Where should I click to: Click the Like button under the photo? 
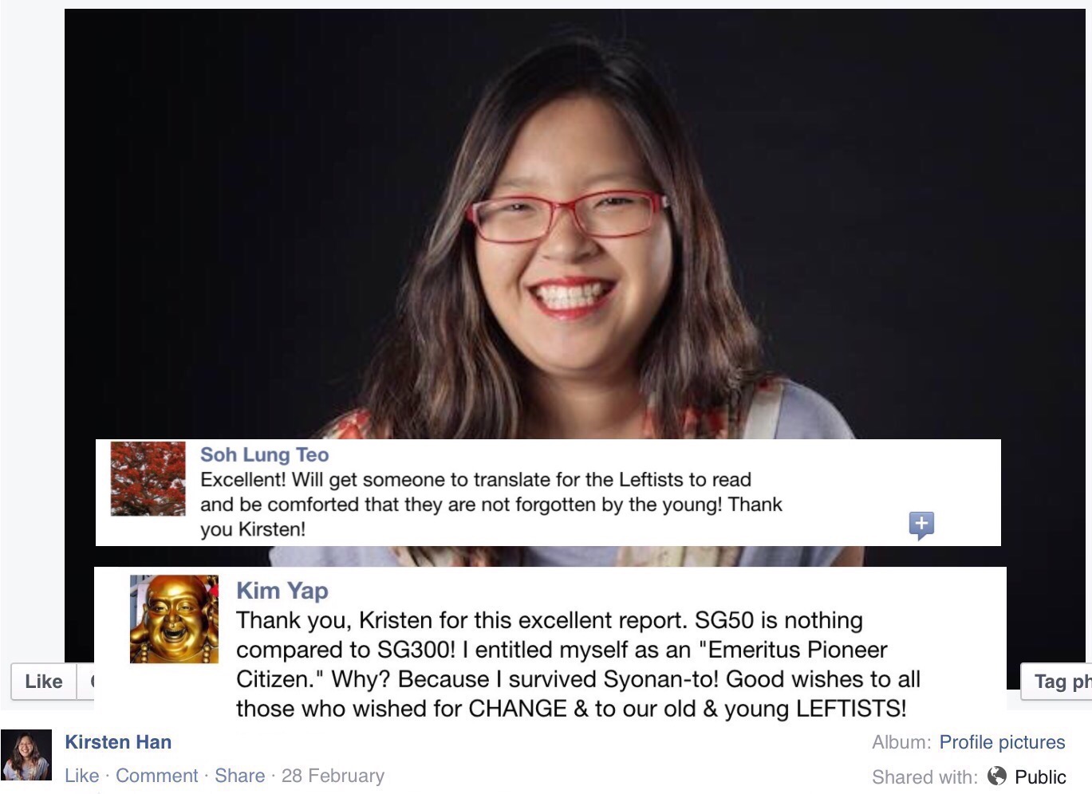tap(44, 682)
